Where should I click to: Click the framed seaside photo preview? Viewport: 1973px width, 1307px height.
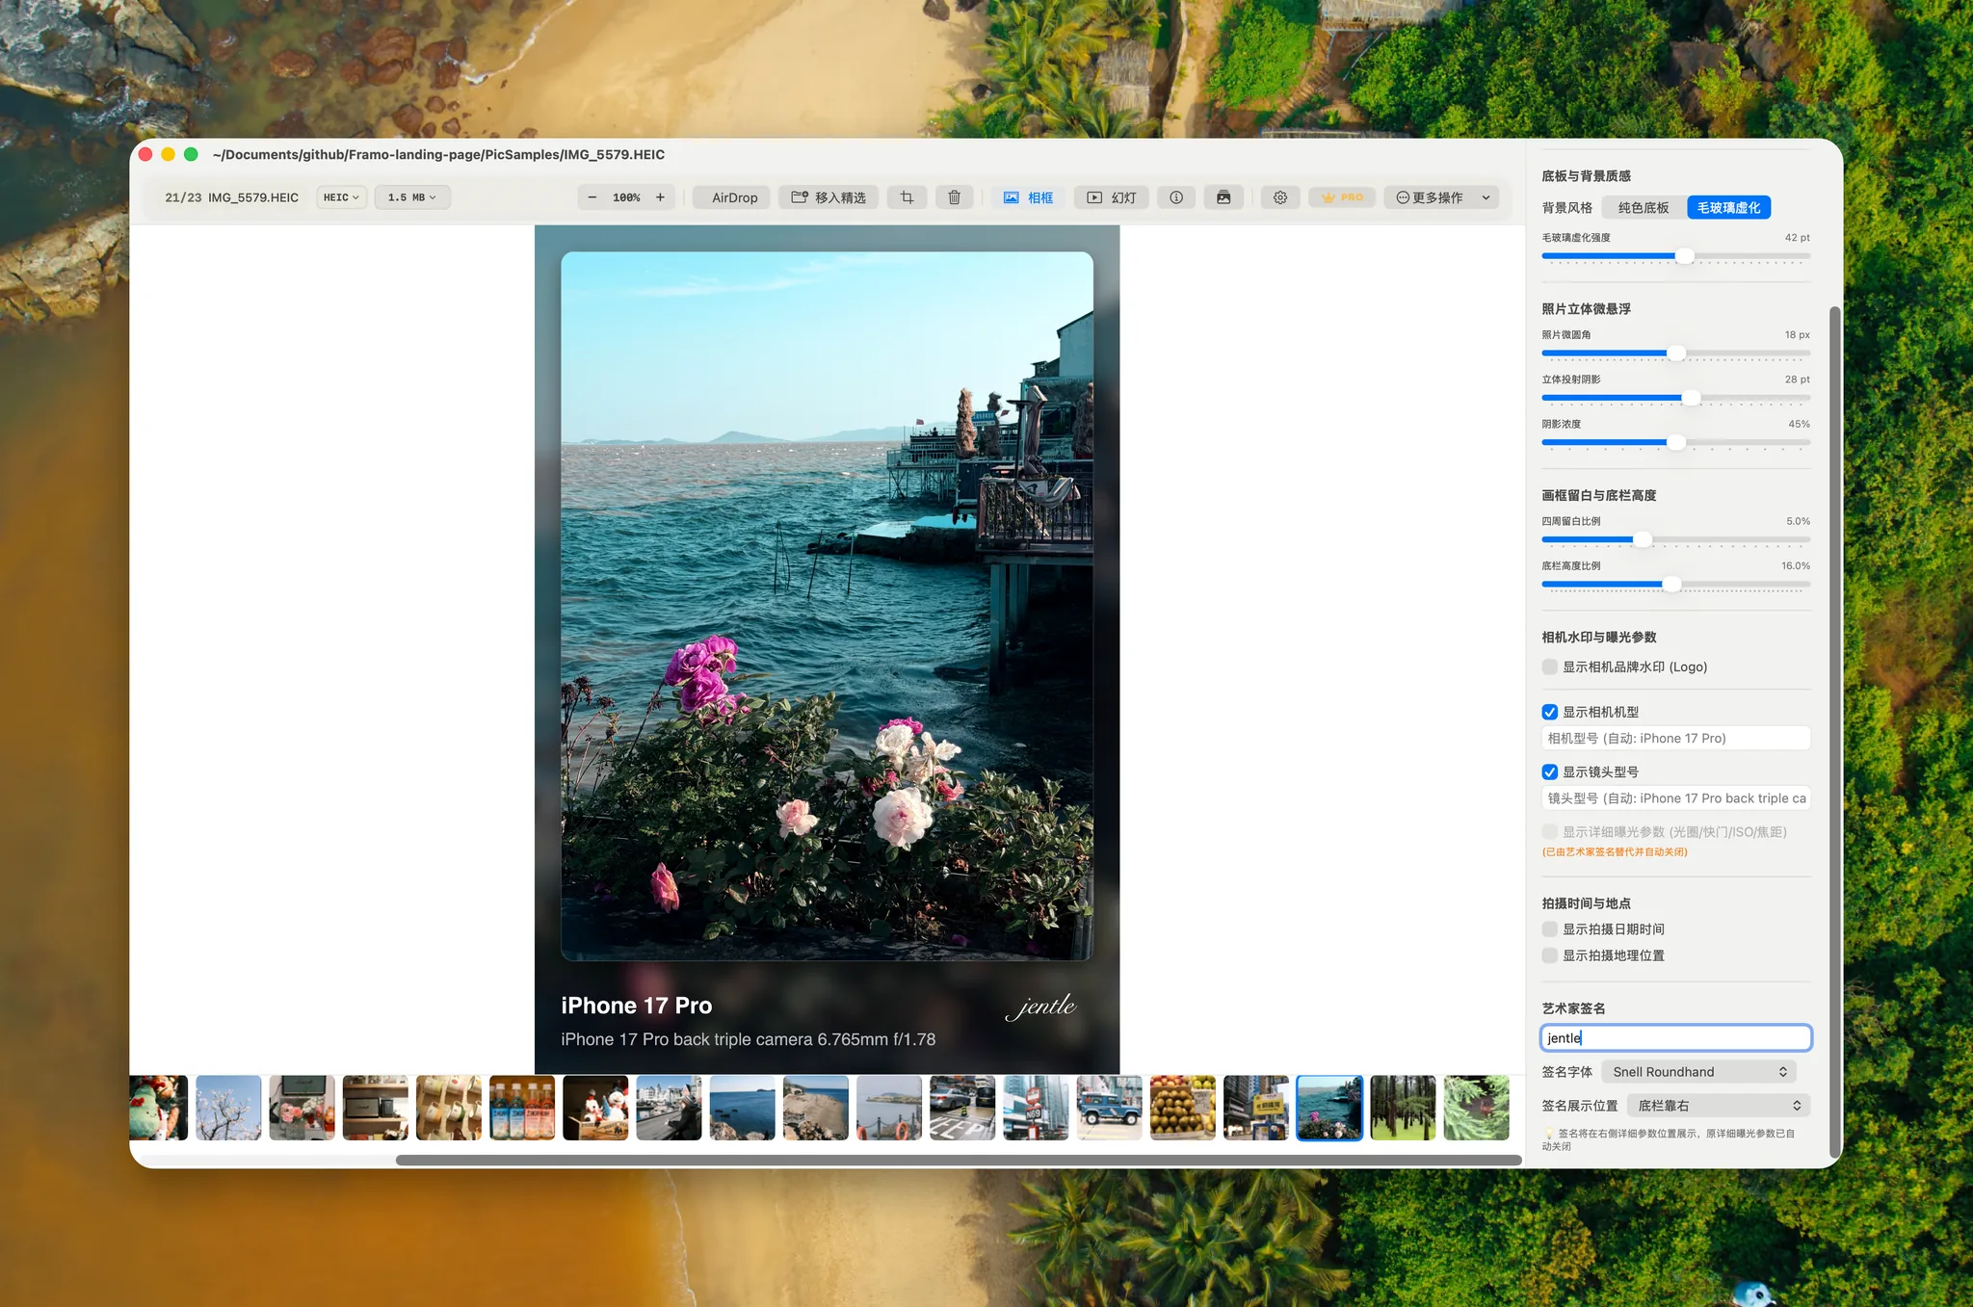827,606
